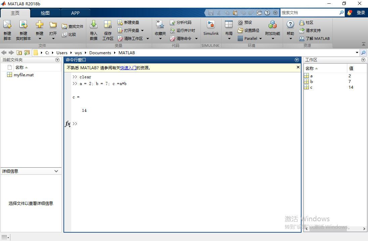Open Current Folder (当前文件夹) panel actions menu

click(x=57, y=60)
